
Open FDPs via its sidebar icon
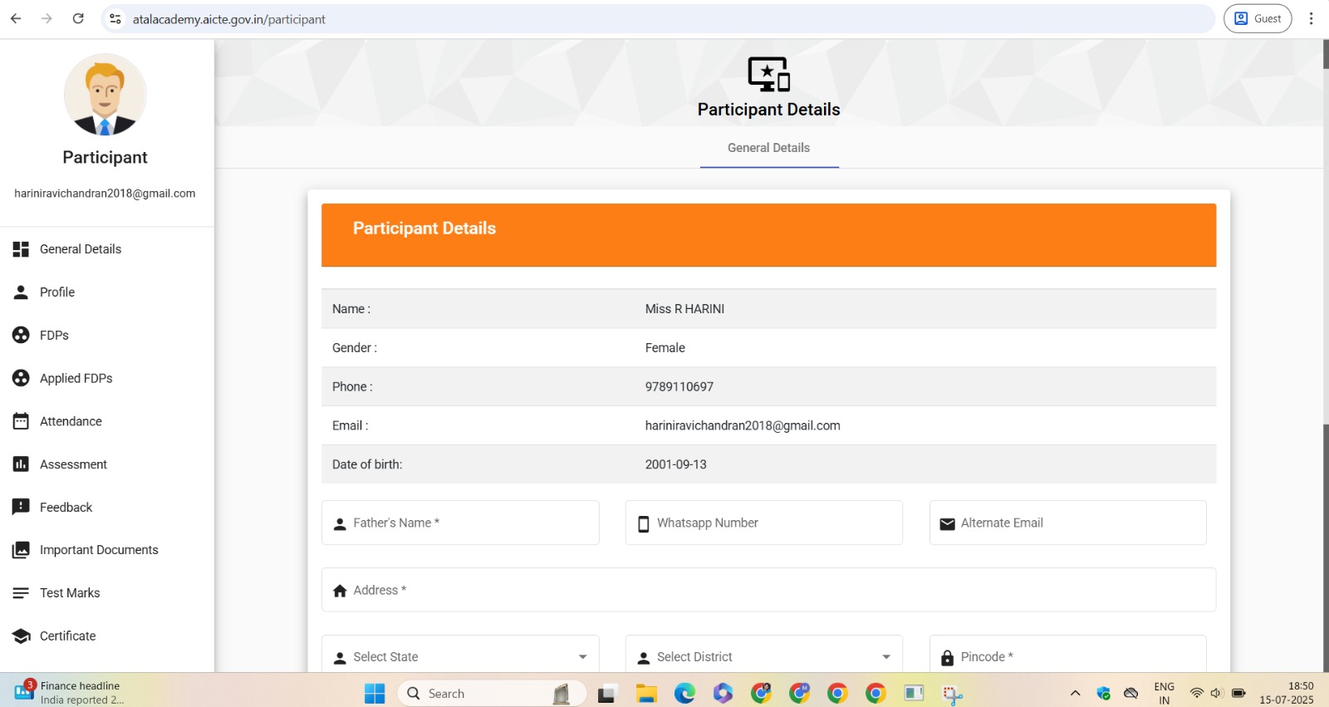21,335
